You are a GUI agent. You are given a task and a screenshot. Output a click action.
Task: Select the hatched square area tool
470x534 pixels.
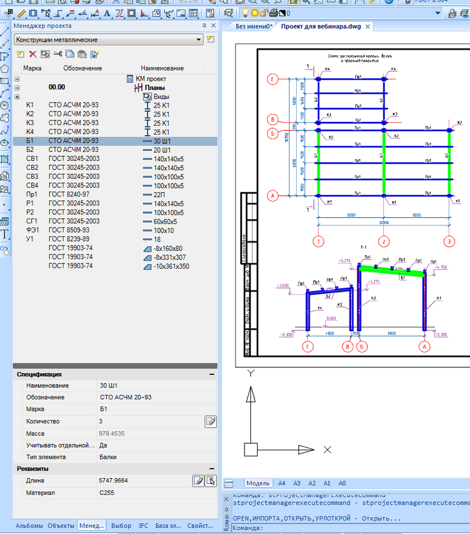[132, 13]
